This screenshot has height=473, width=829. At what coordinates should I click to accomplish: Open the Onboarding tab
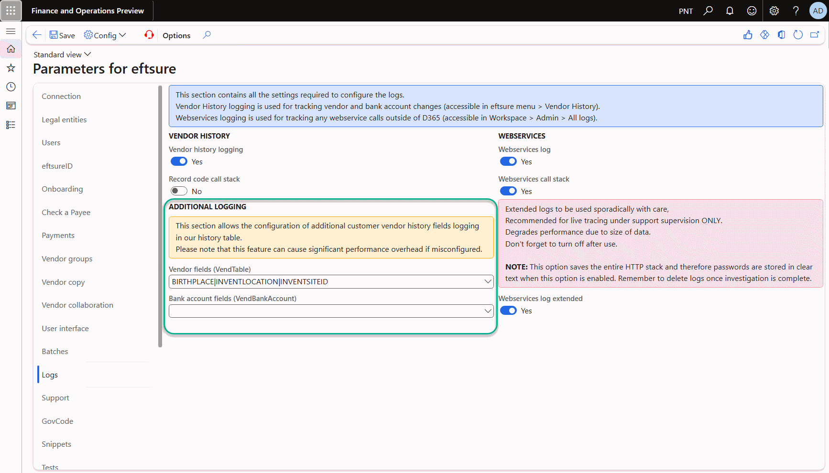[62, 189]
